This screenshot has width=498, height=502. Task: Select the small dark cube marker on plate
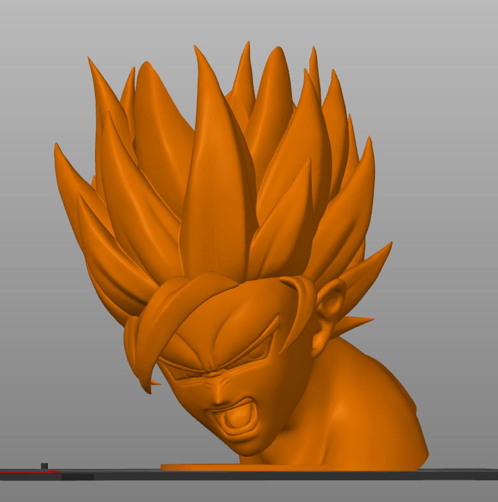[x=44, y=466]
